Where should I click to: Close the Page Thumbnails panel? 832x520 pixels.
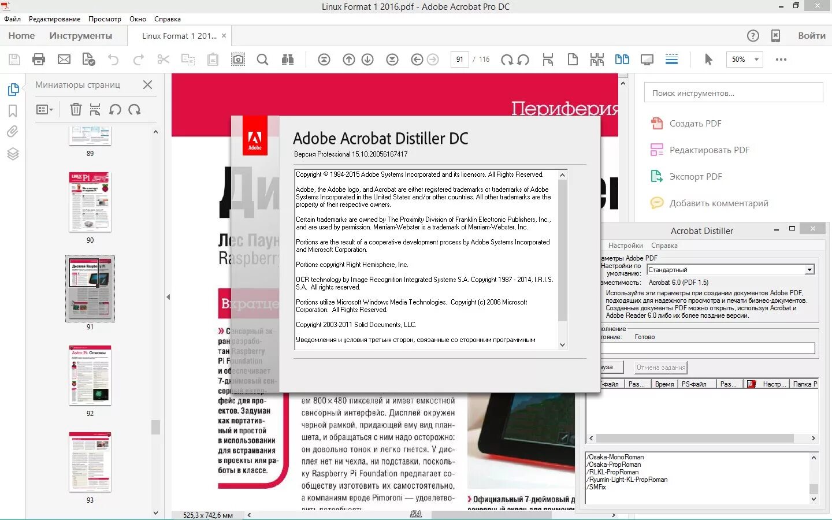[148, 84]
